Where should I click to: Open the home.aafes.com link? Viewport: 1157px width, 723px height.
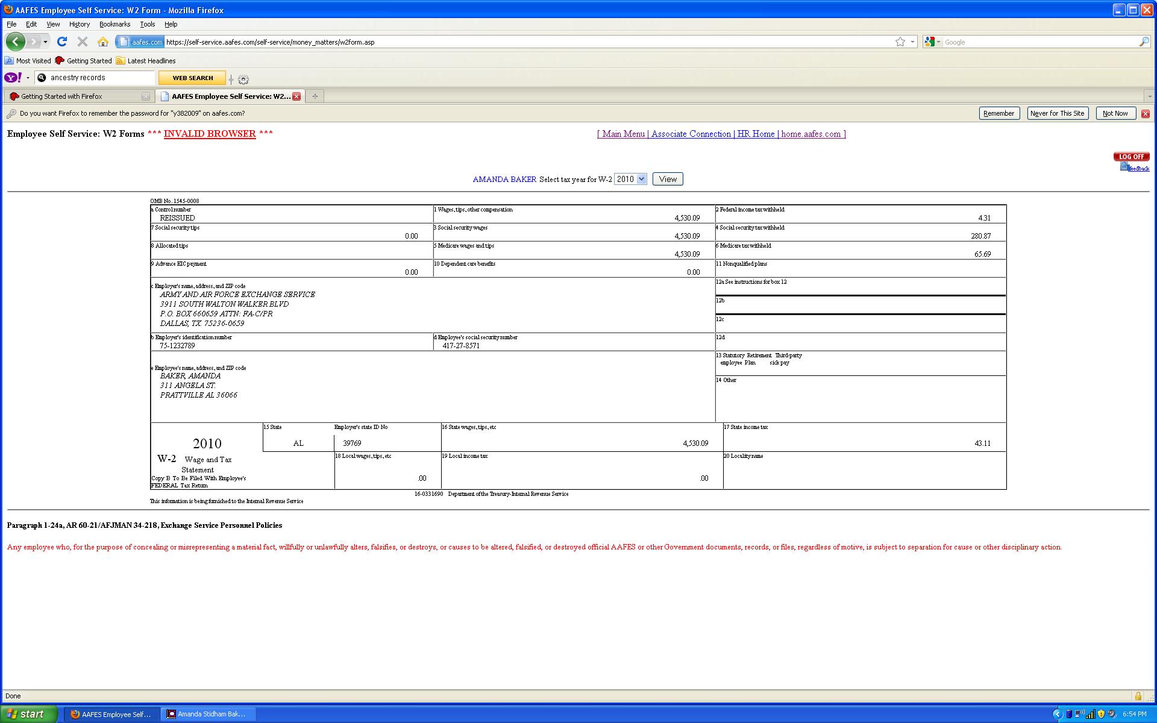pos(811,134)
